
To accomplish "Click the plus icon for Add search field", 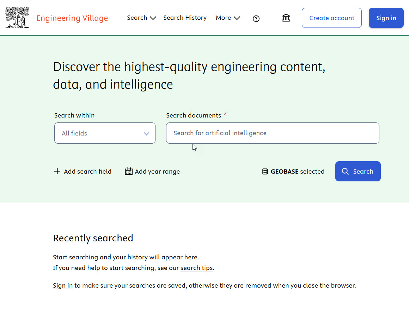I will [x=57, y=171].
